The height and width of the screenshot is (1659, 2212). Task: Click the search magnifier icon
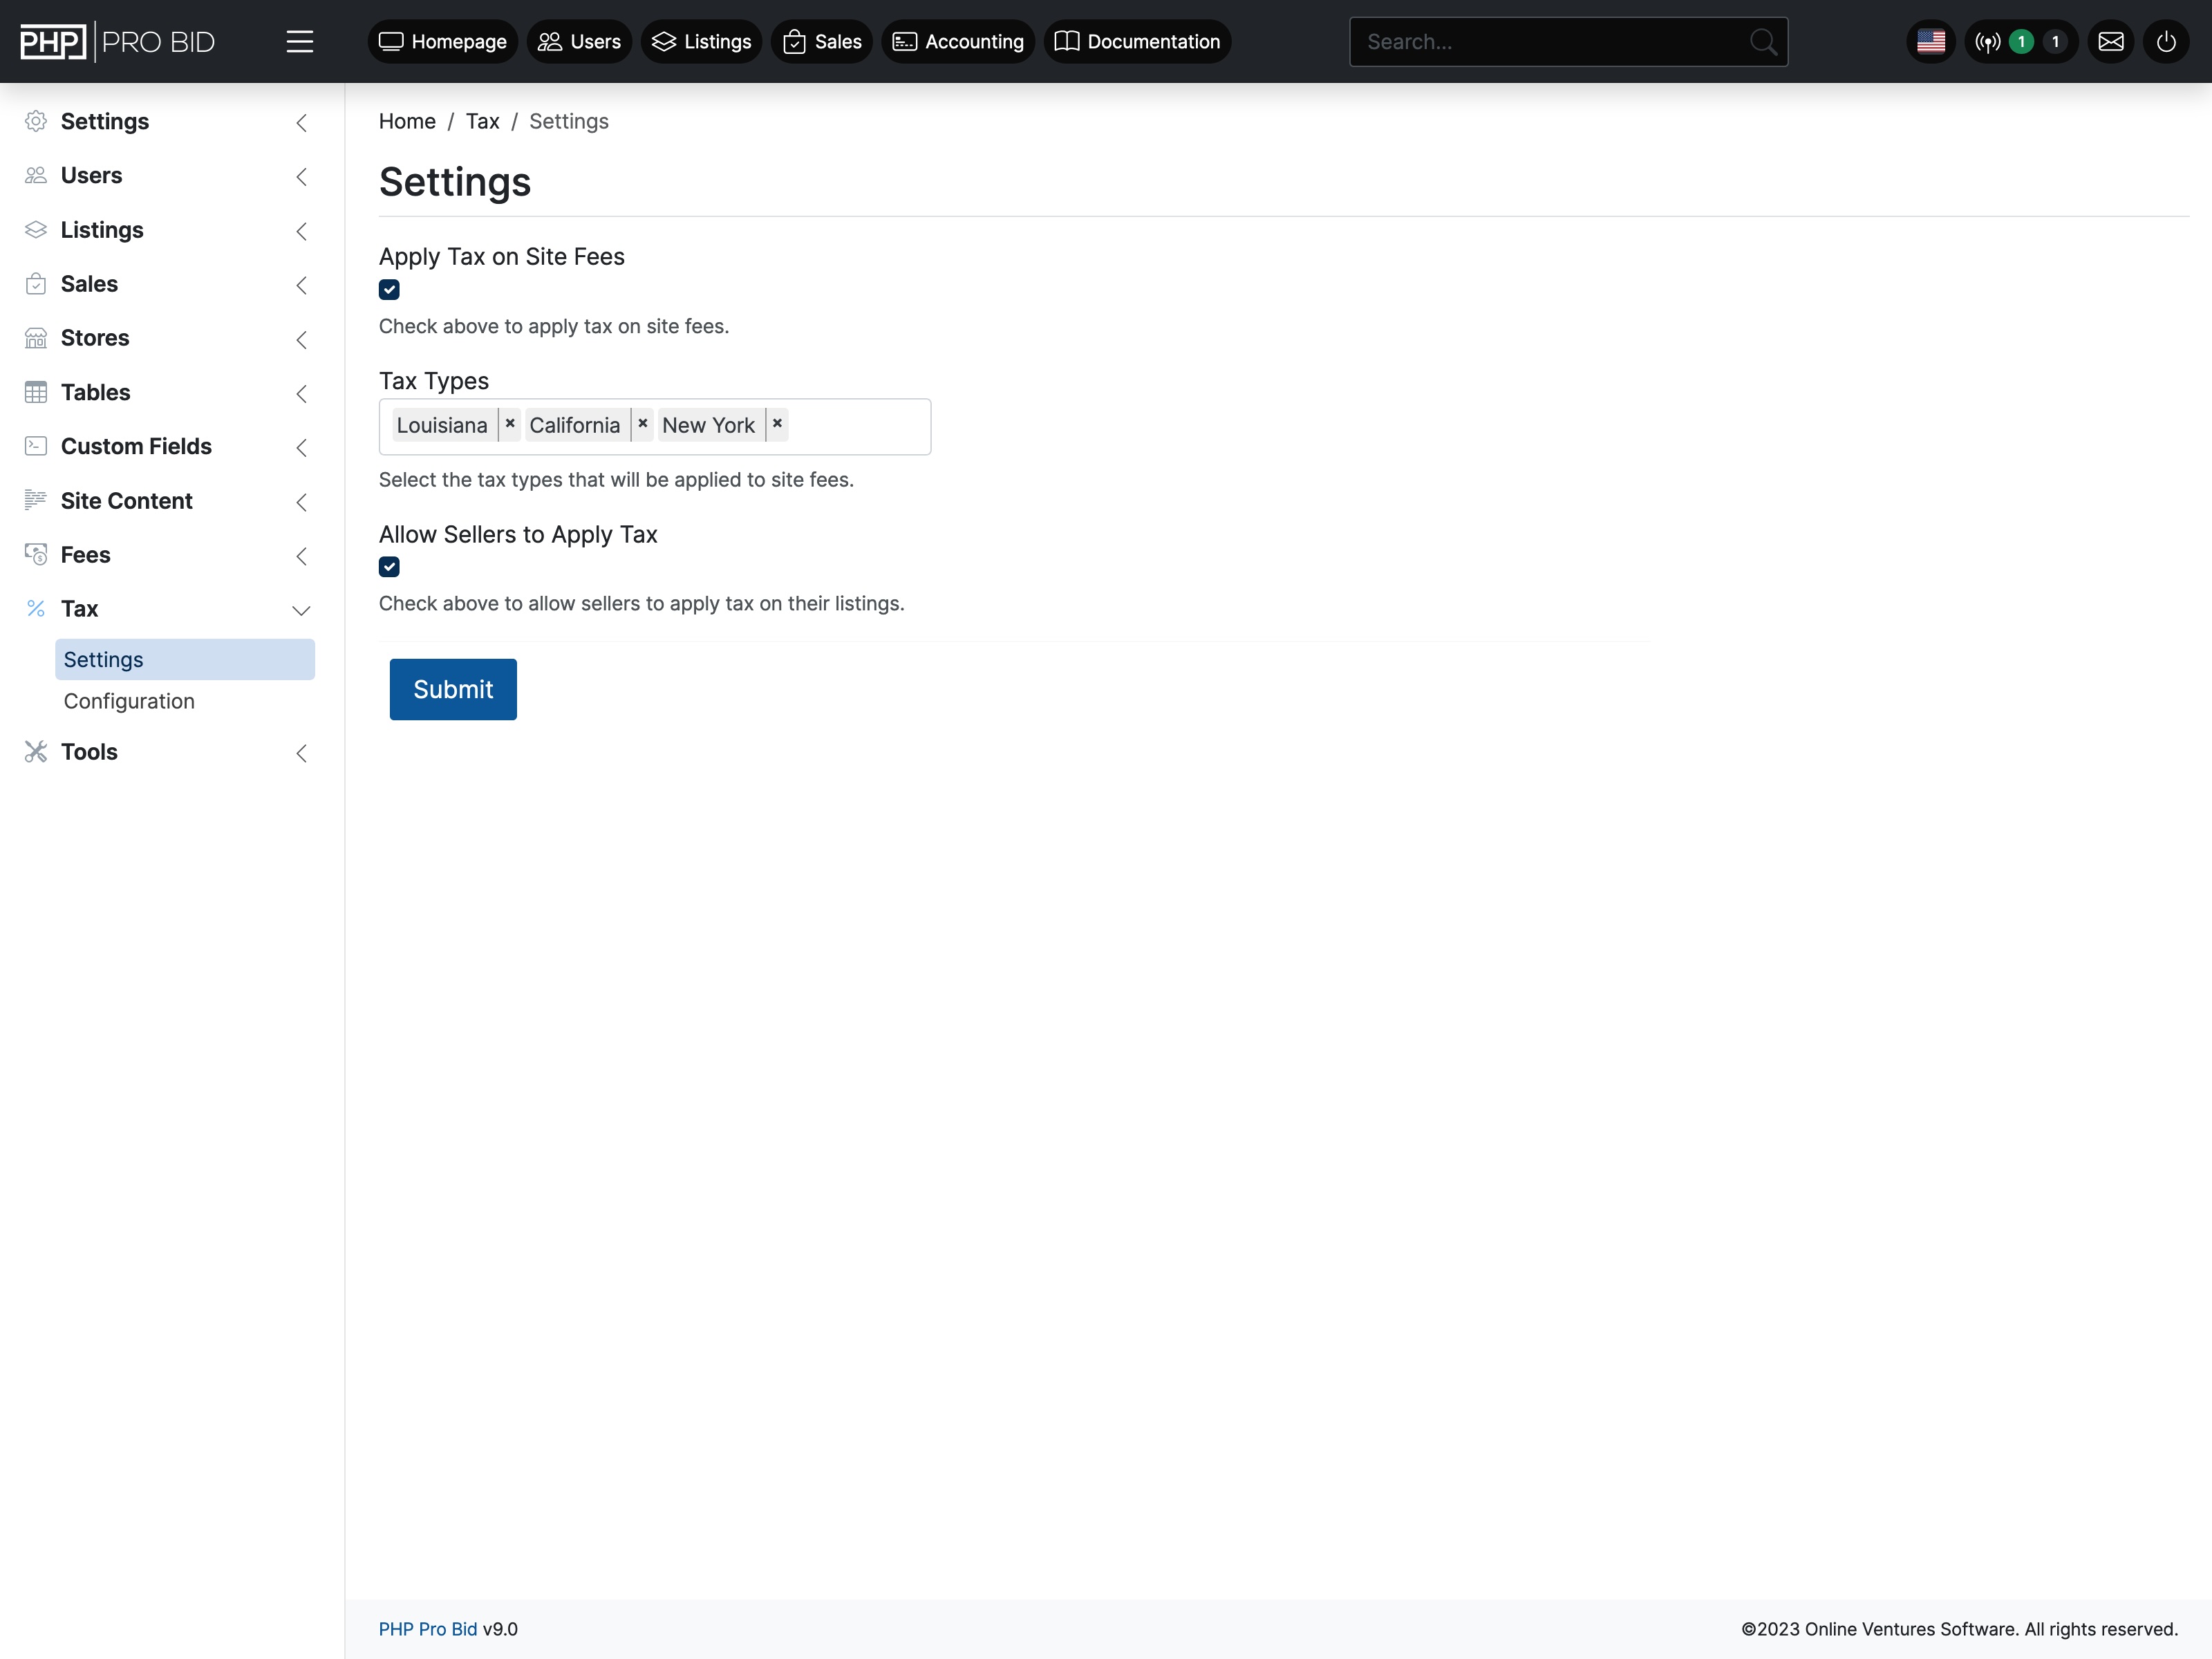pyautogui.click(x=1764, y=41)
